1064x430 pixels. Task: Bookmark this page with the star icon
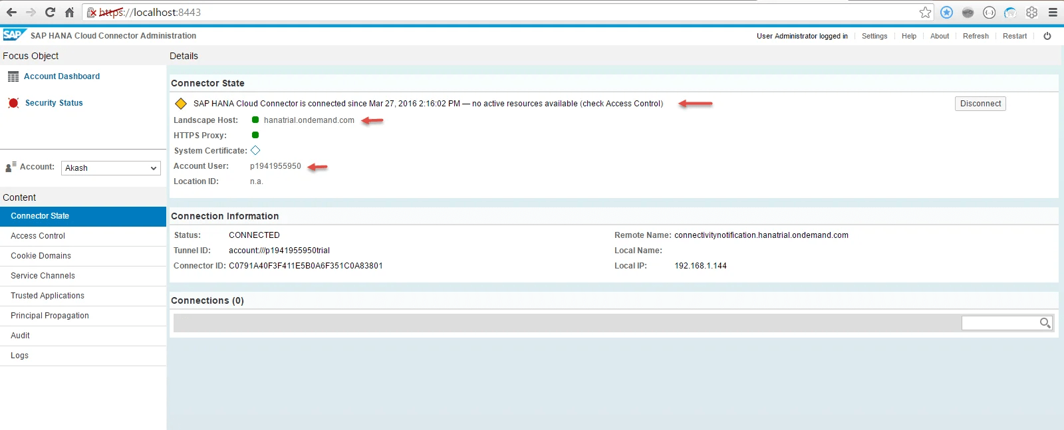pyautogui.click(x=925, y=12)
